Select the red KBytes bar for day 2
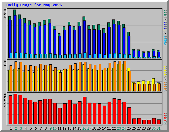Screen dimensions: 169x132 click(x=15, y=109)
